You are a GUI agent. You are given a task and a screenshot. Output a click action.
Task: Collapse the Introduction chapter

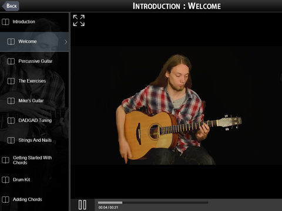[34, 22]
